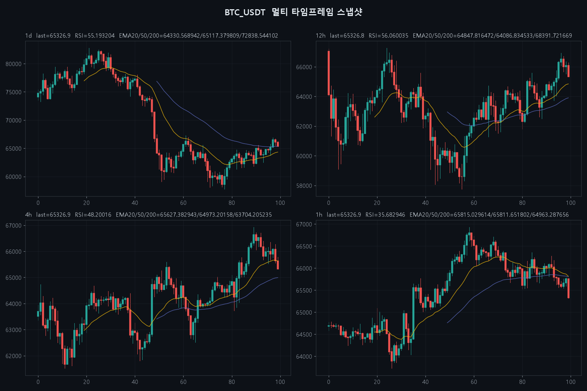The height and width of the screenshot is (391, 587).
Task: Click the 65000 label on the 1h chart
Action: [304, 312]
